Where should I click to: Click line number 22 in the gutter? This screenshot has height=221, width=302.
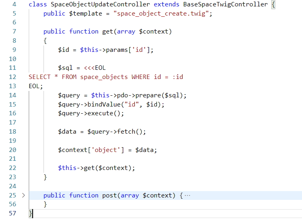12,168
